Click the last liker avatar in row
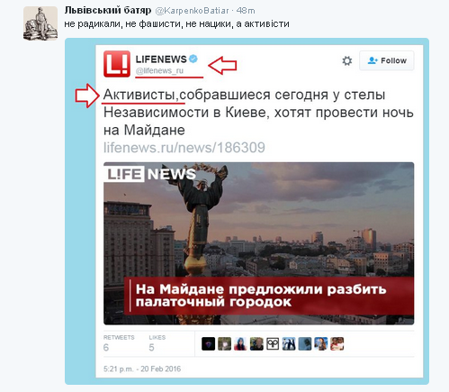Screen dimensions: 449x392 click(337, 343)
